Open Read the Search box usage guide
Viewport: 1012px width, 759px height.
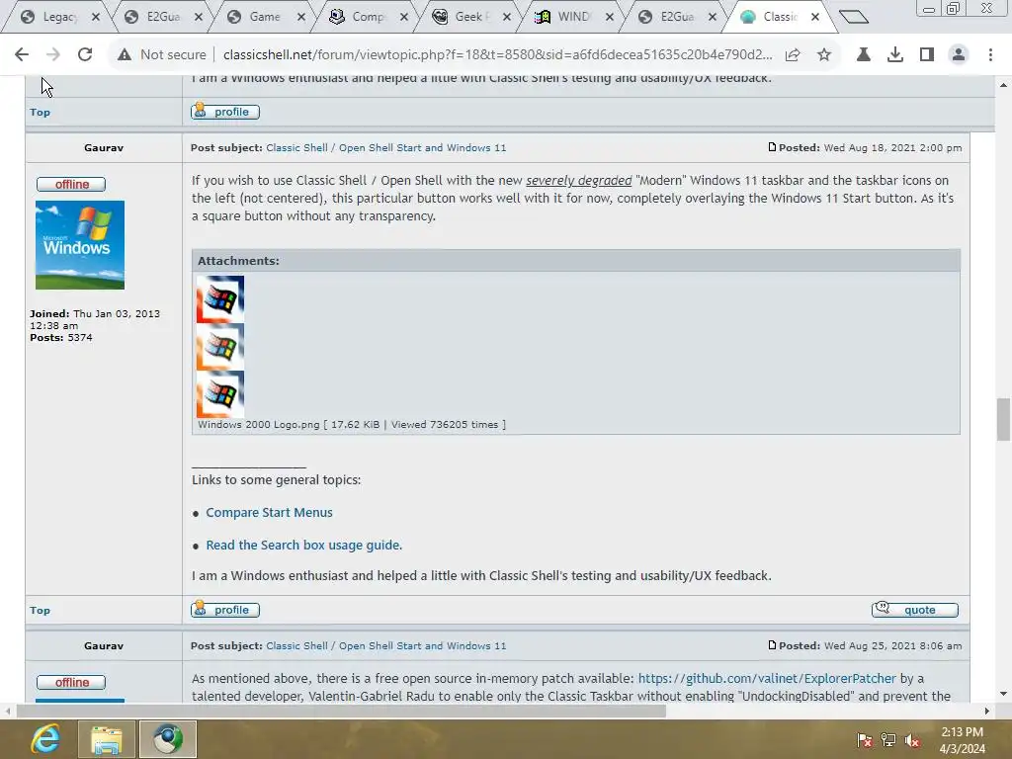tap(304, 546)
